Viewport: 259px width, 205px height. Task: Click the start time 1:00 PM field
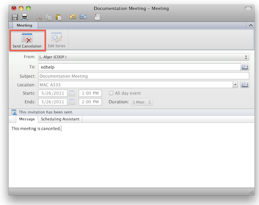[x=90, y=93]
